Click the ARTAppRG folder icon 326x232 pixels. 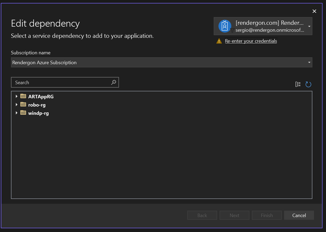click(23, 96)
